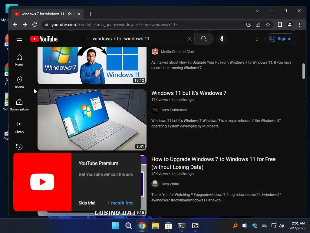Click the page vertical scrollbar thumb
This screenshot has height=233, width=310.
[x=303, y=71]
